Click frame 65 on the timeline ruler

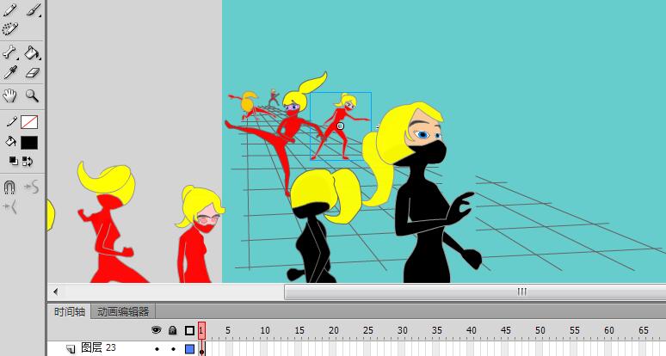point(644,330)
